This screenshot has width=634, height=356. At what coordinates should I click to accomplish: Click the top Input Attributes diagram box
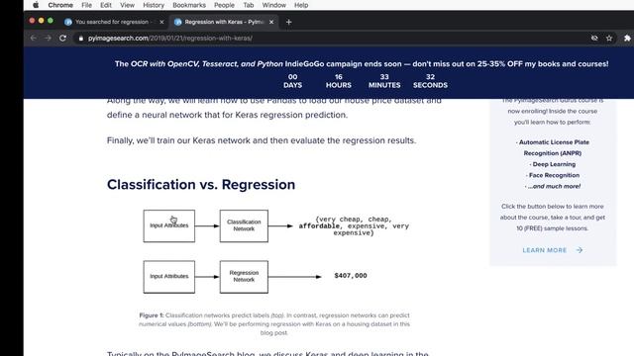(169, 225)
